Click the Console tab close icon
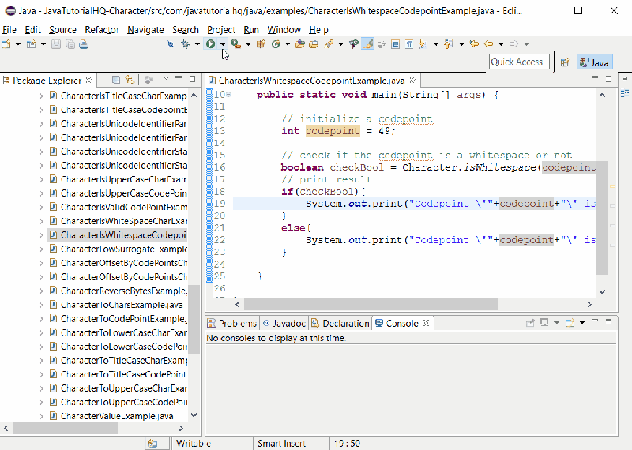 [x=426, y=323]
